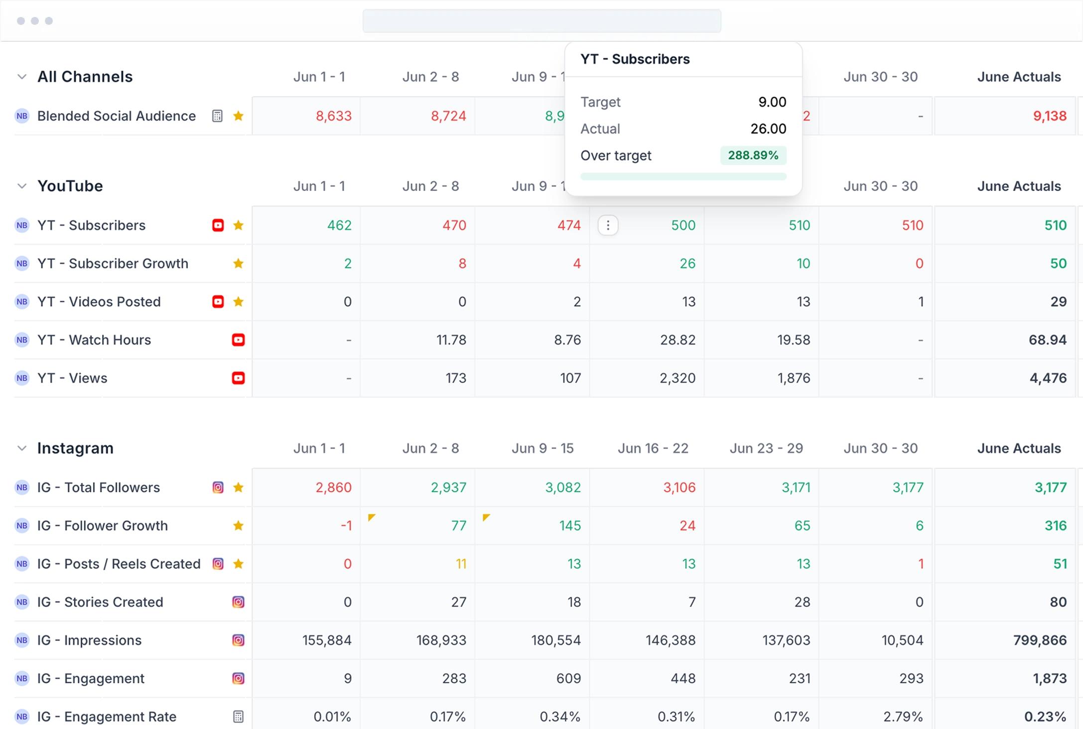This screenshot has height=729, width=1083.
Task: Open the IG - Follower Growth metric name
Action: coord(102,526)
